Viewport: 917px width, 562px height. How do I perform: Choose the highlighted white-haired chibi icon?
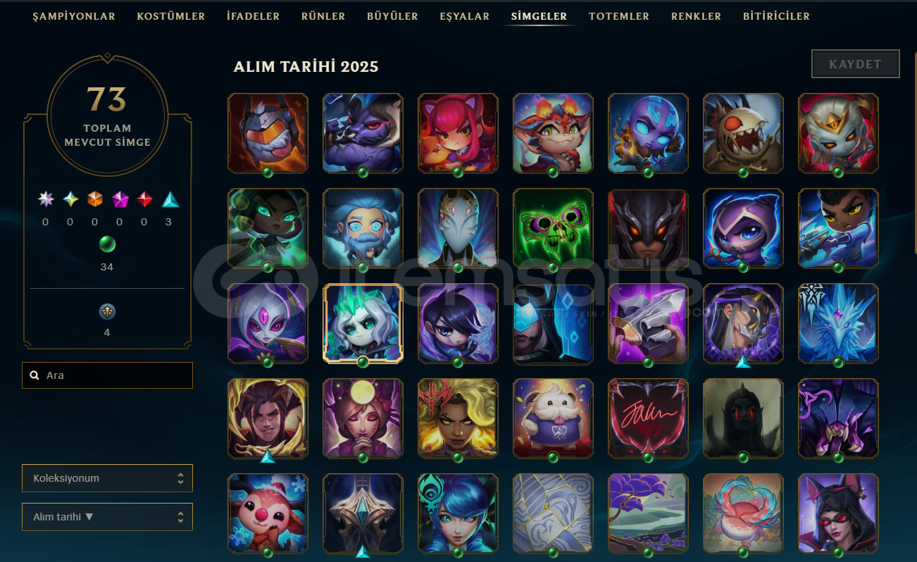363,323
